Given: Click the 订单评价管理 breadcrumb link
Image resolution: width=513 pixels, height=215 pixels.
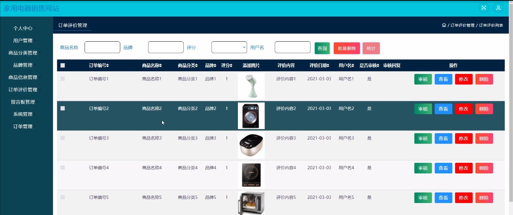Looking at the screenshot, I should click(462, 26).
